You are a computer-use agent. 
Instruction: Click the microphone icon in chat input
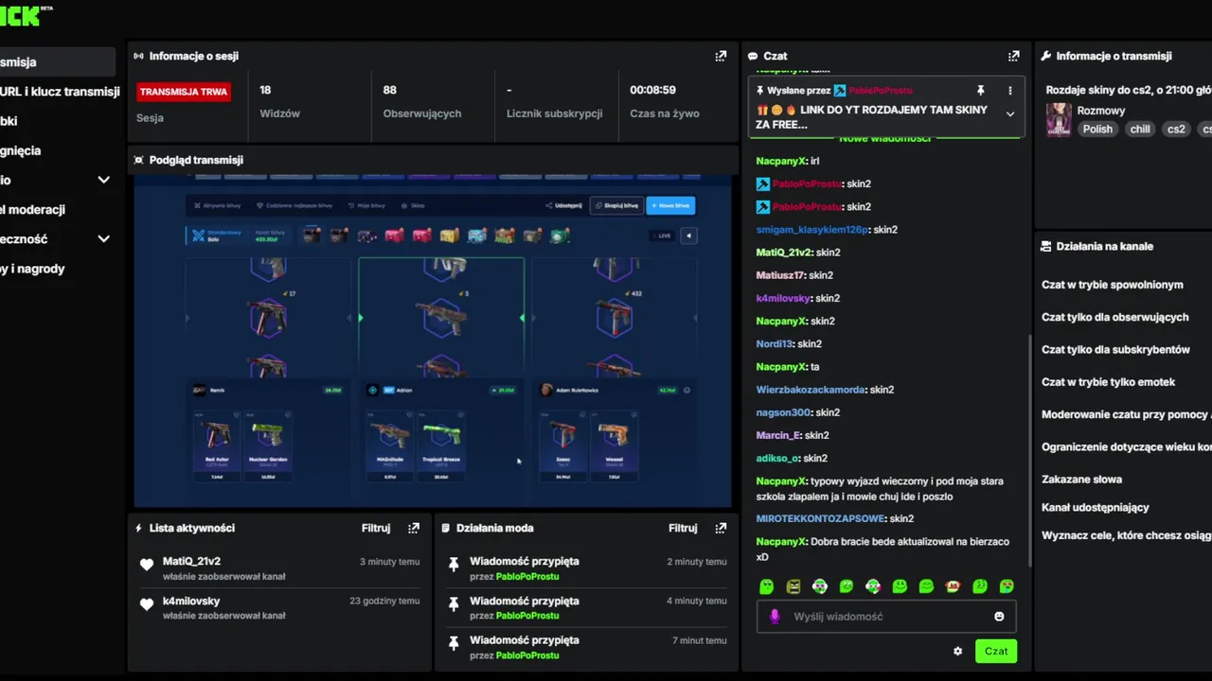coord(775,616)
